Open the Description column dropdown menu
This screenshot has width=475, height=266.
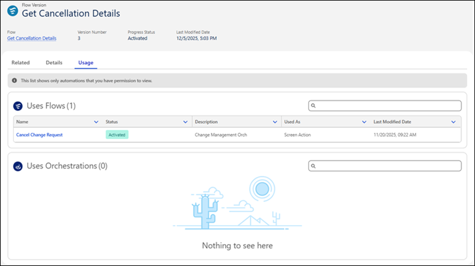275,122
